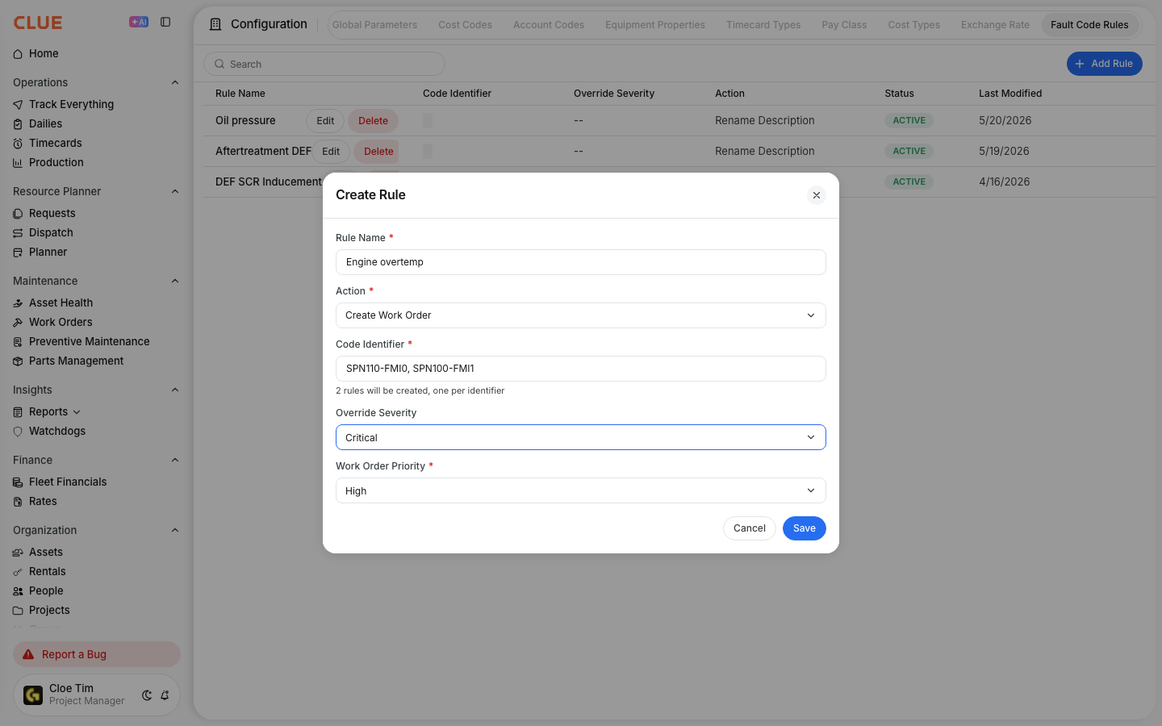Viewport: 1162px width, 726px height.
Task: Collapse the Resource Planner section
Action: (x=175, y=191)
